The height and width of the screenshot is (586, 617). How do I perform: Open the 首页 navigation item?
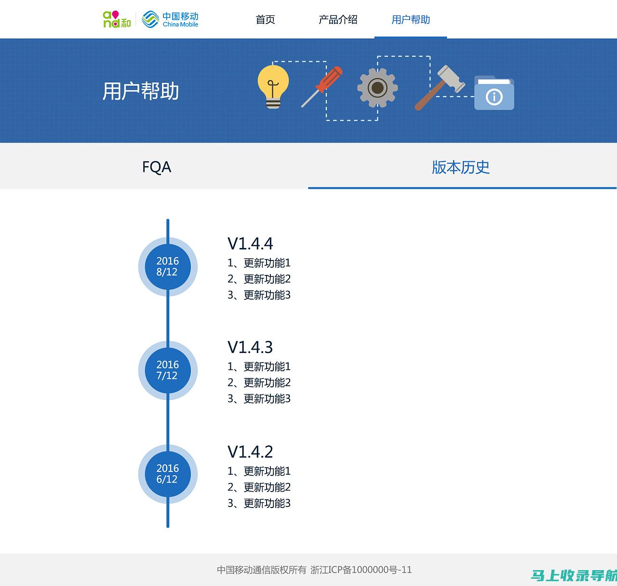pos(265,20)
